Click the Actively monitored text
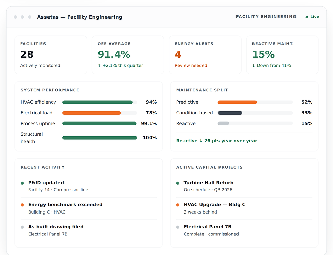333x255 pixels. tap(40, 65)
